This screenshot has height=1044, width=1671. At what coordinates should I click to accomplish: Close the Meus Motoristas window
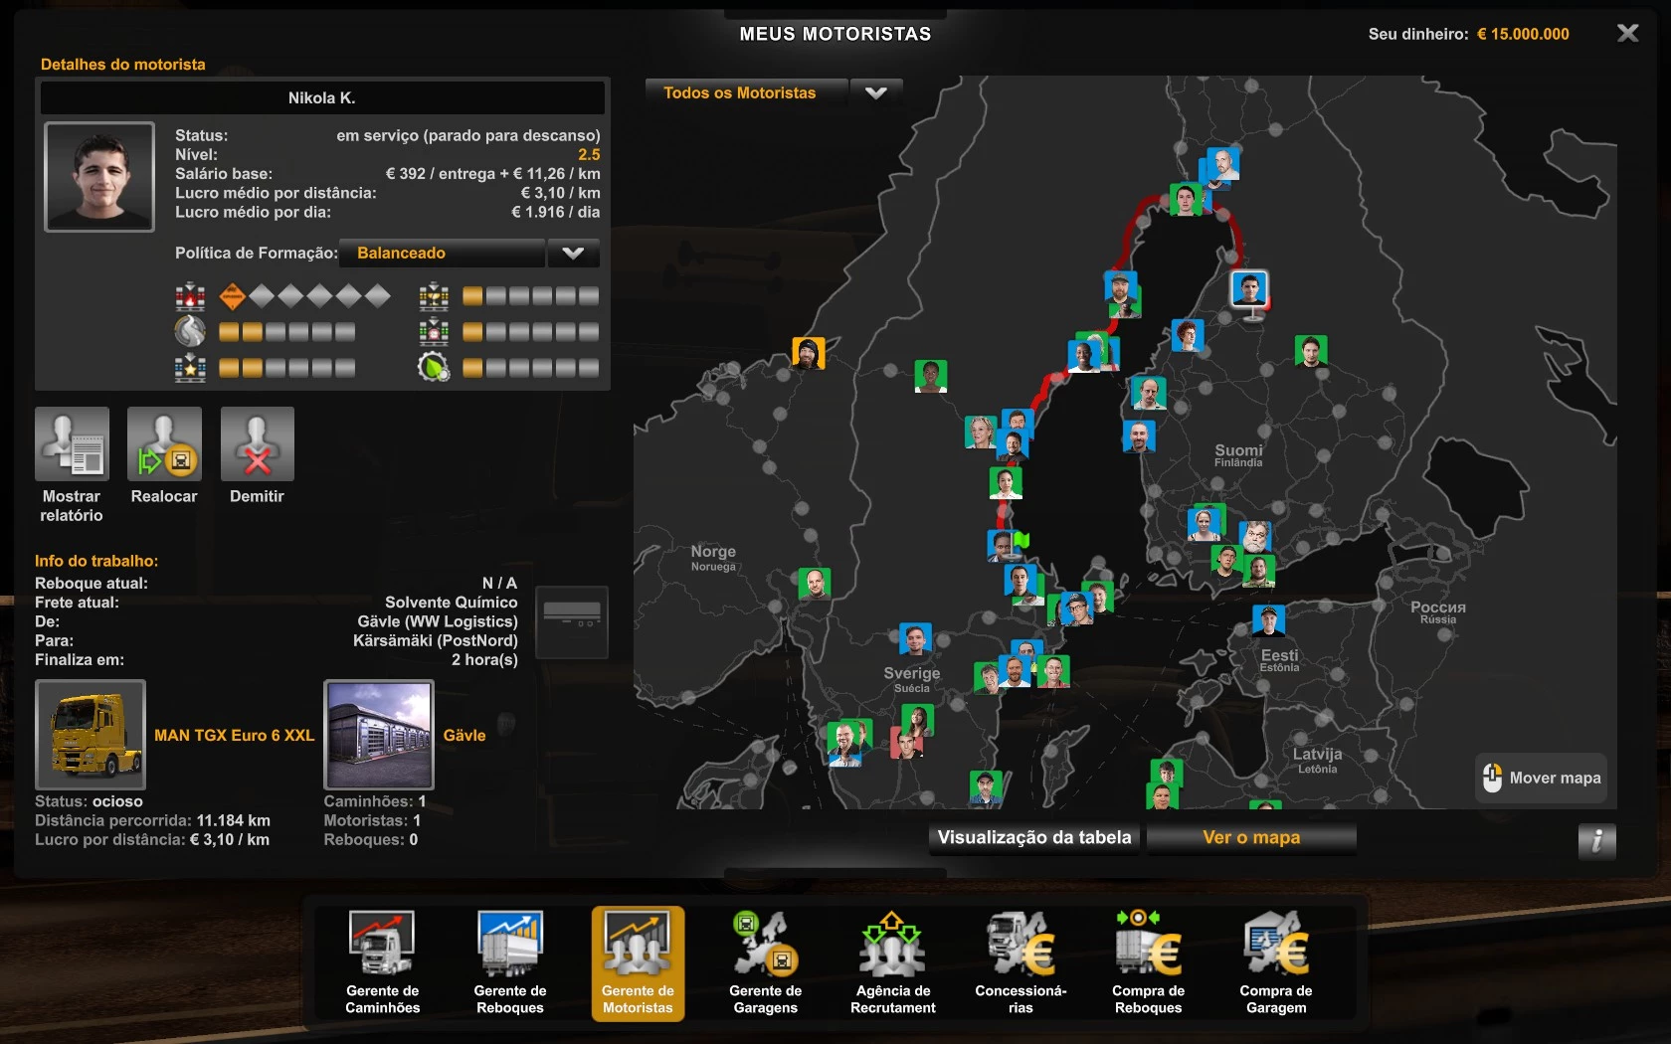point(1627,34)
